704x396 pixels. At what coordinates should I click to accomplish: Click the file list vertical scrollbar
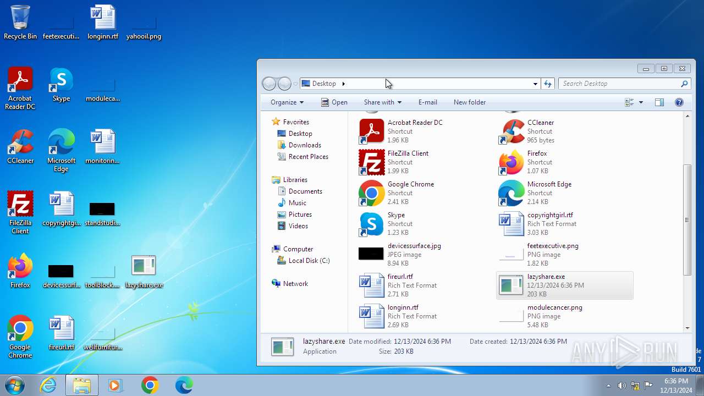point(687,220)
